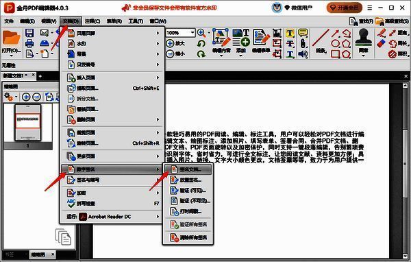This screenshot has height=262, width=411.
Task: Click the magnifier zoom tool icon
Action: pos(201,33)
